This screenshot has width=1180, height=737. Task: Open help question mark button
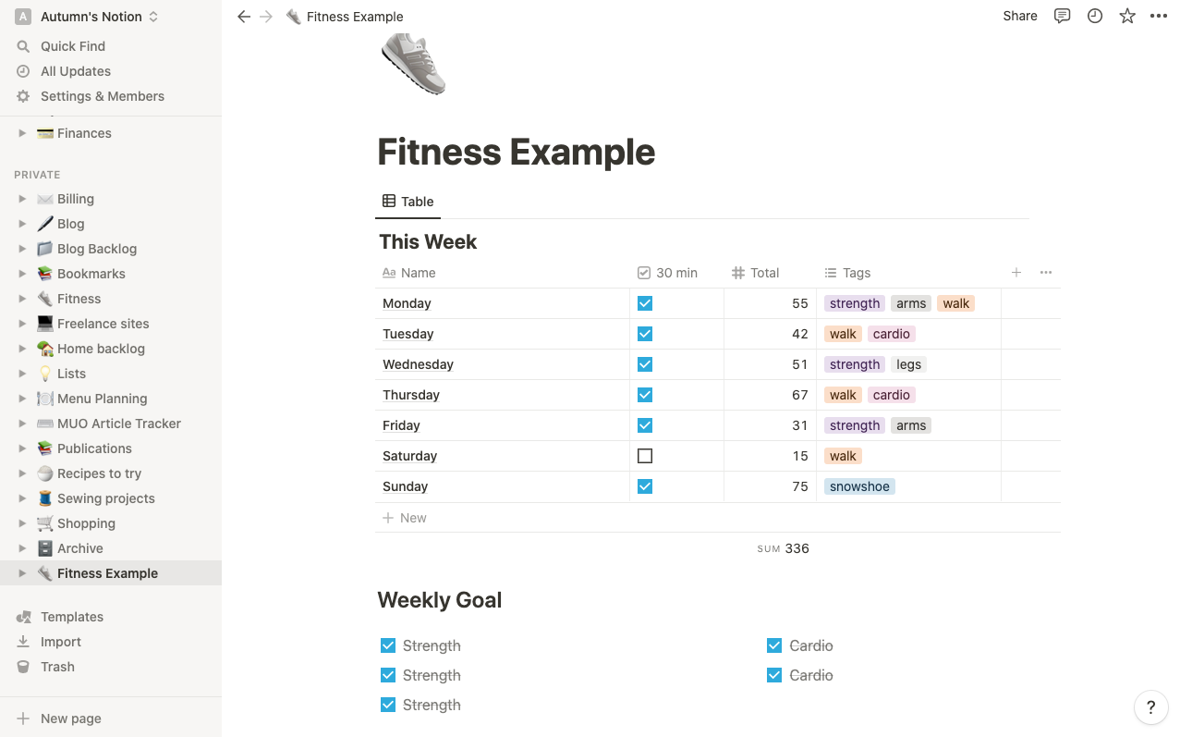click(1150, 708)
